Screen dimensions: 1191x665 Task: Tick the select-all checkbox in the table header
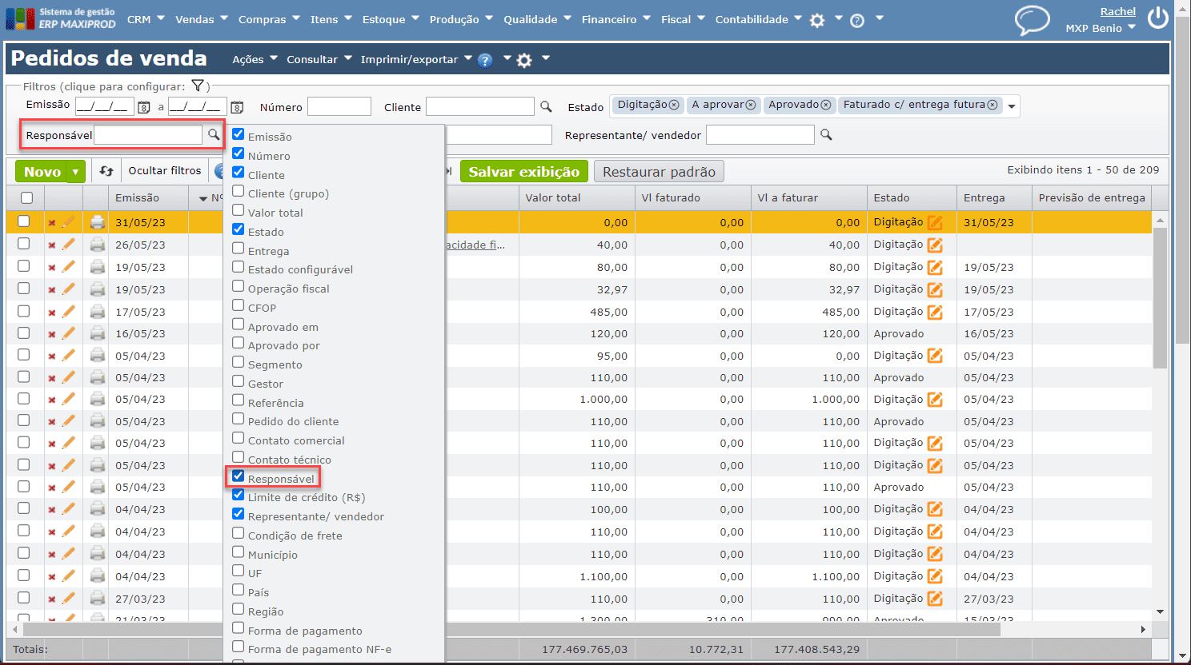click(x=26, y=197)
